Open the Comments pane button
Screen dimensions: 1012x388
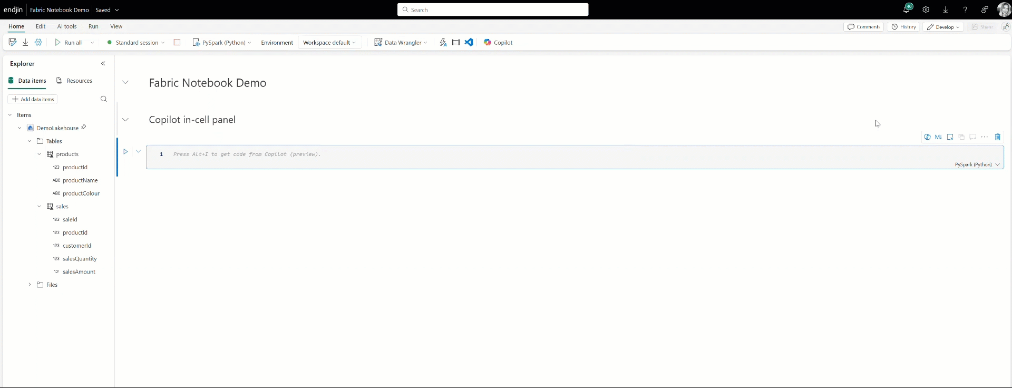click(864, 27)
